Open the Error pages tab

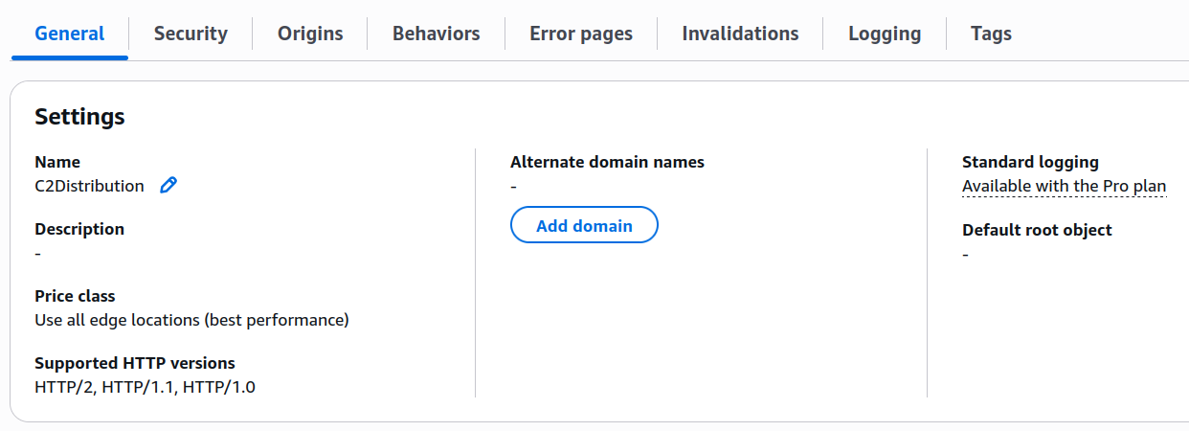[x=580, y=34]
